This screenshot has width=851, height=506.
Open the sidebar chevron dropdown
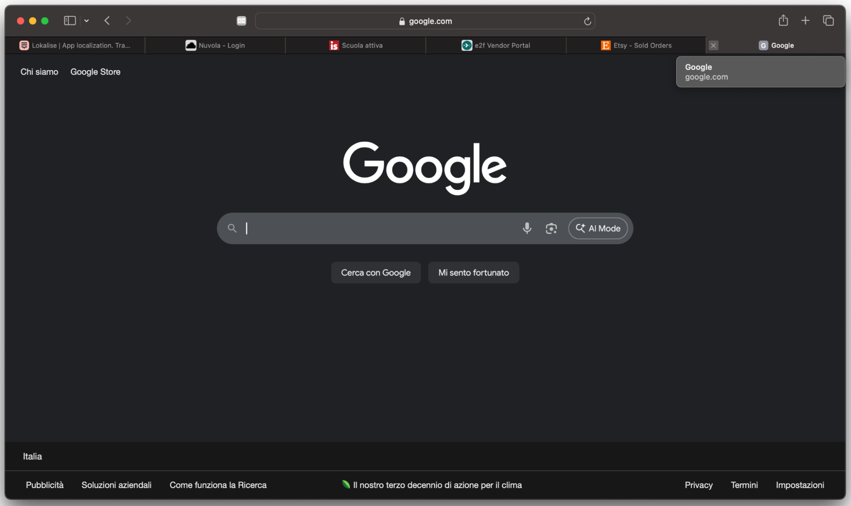pos(86,20)
